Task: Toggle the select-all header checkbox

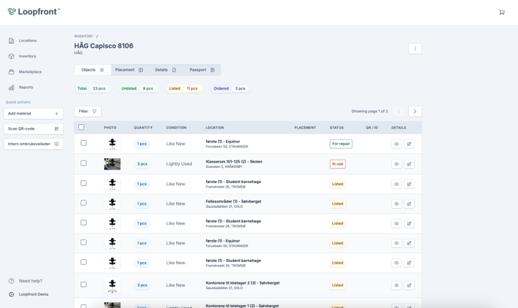Action: (81, 127)
